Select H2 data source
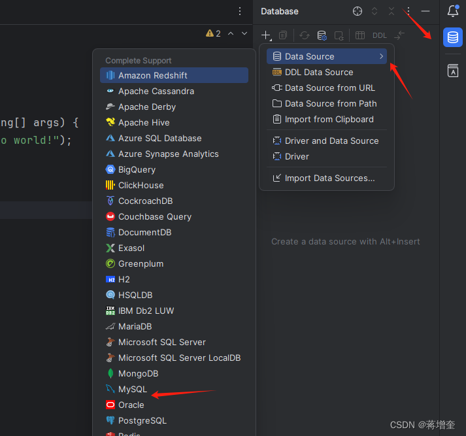The width and height of the screenshot is (466, 436). [174, 279]
